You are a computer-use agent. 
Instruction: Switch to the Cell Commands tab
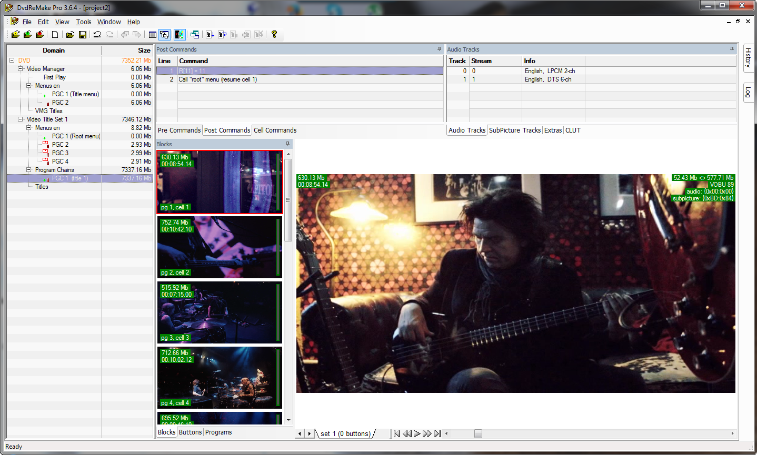coord(275,130)
